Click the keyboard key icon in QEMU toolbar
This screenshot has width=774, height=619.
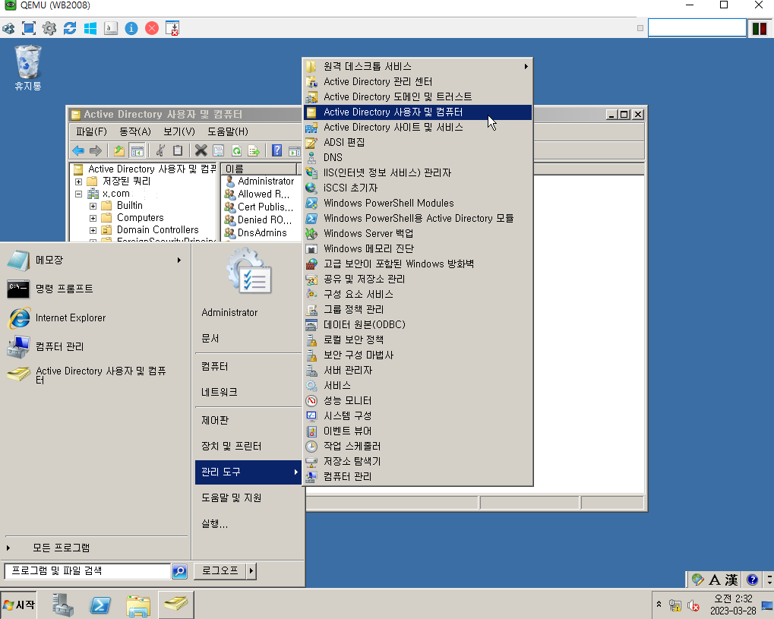coord(111,28)
